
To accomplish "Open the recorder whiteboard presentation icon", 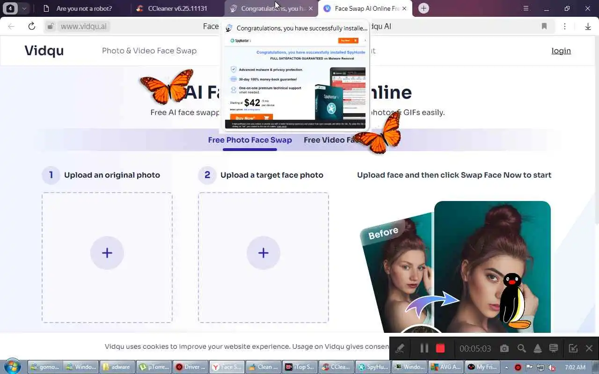I will click(x=554, y=348).
